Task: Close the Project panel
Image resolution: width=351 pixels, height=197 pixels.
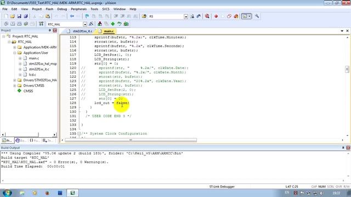Action: coord(55,31)
